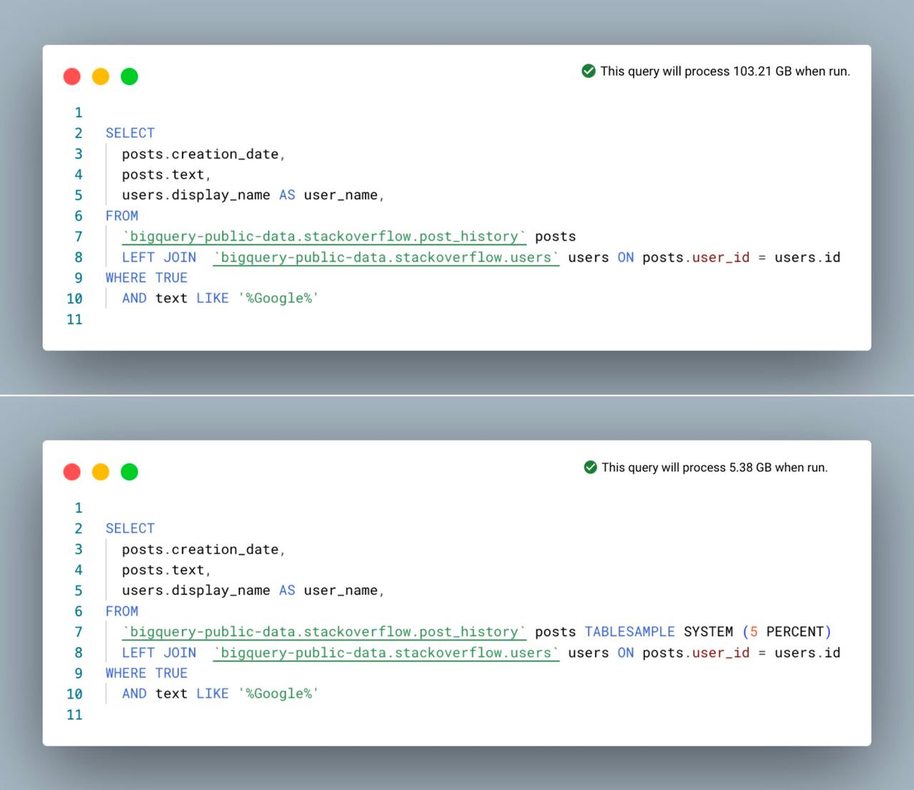914x790 pixels.
Task: Open the stackoverflow.users table link in the top query
Action: click(x=386, y=257)
